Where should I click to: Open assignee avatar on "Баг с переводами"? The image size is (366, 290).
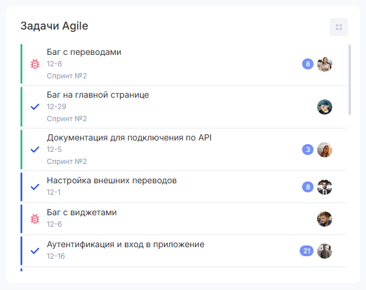[325, 64]
